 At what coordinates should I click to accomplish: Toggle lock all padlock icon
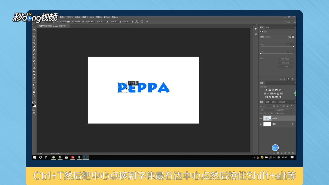point(278,113)
